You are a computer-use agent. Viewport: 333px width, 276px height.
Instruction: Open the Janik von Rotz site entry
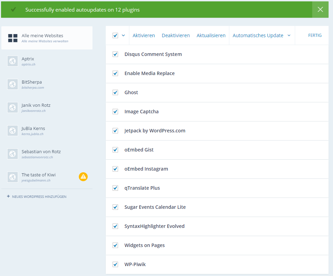[x=47, y=107]
